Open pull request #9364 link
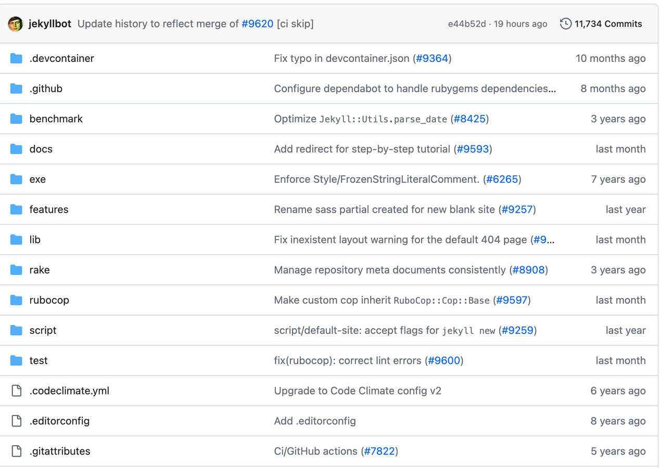Screen dimensions: 660x468 tap(433, 58)
